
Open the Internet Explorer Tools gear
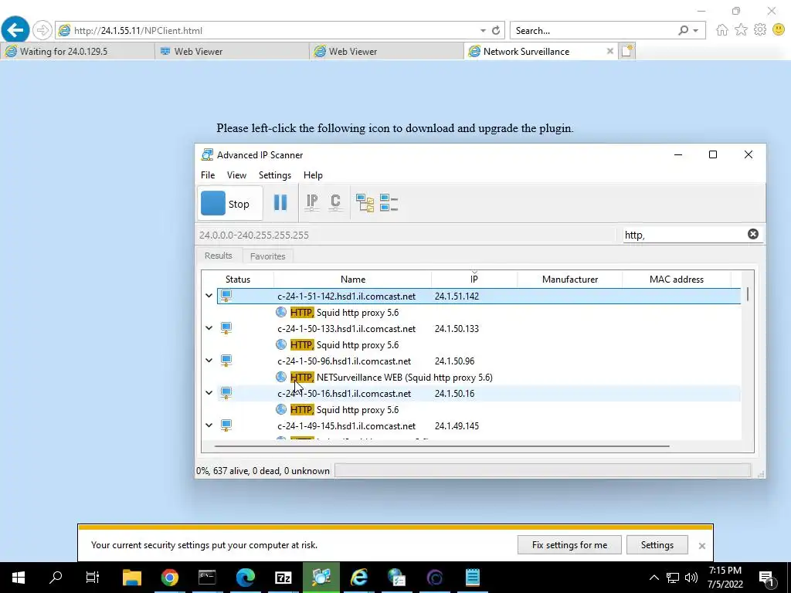point(760,30)
